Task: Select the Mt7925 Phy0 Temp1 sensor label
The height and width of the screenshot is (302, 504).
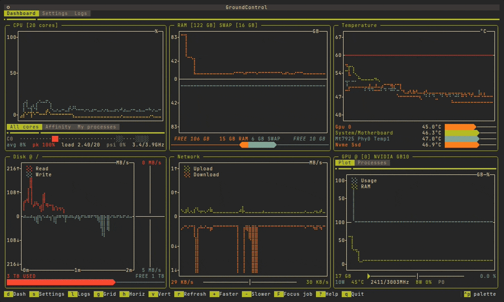Action: point(362,138)
